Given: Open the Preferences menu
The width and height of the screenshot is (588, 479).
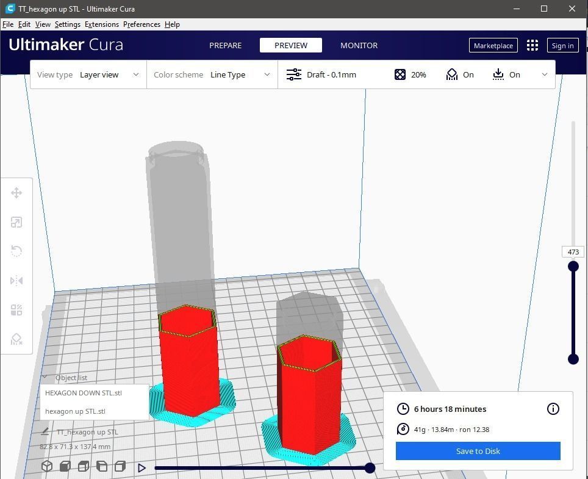Looking at the screenshot, I should (x=142, y=24).
